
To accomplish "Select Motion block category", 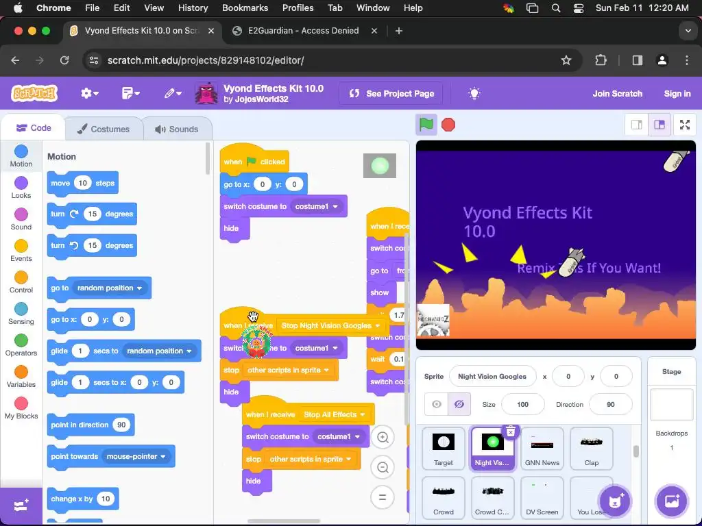I will click(21, 156).
